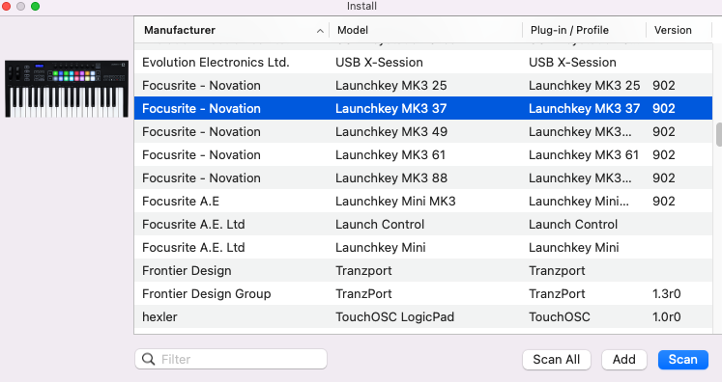Select the highlighted Launchkey MK3 37 row

(x=423, y=108)
